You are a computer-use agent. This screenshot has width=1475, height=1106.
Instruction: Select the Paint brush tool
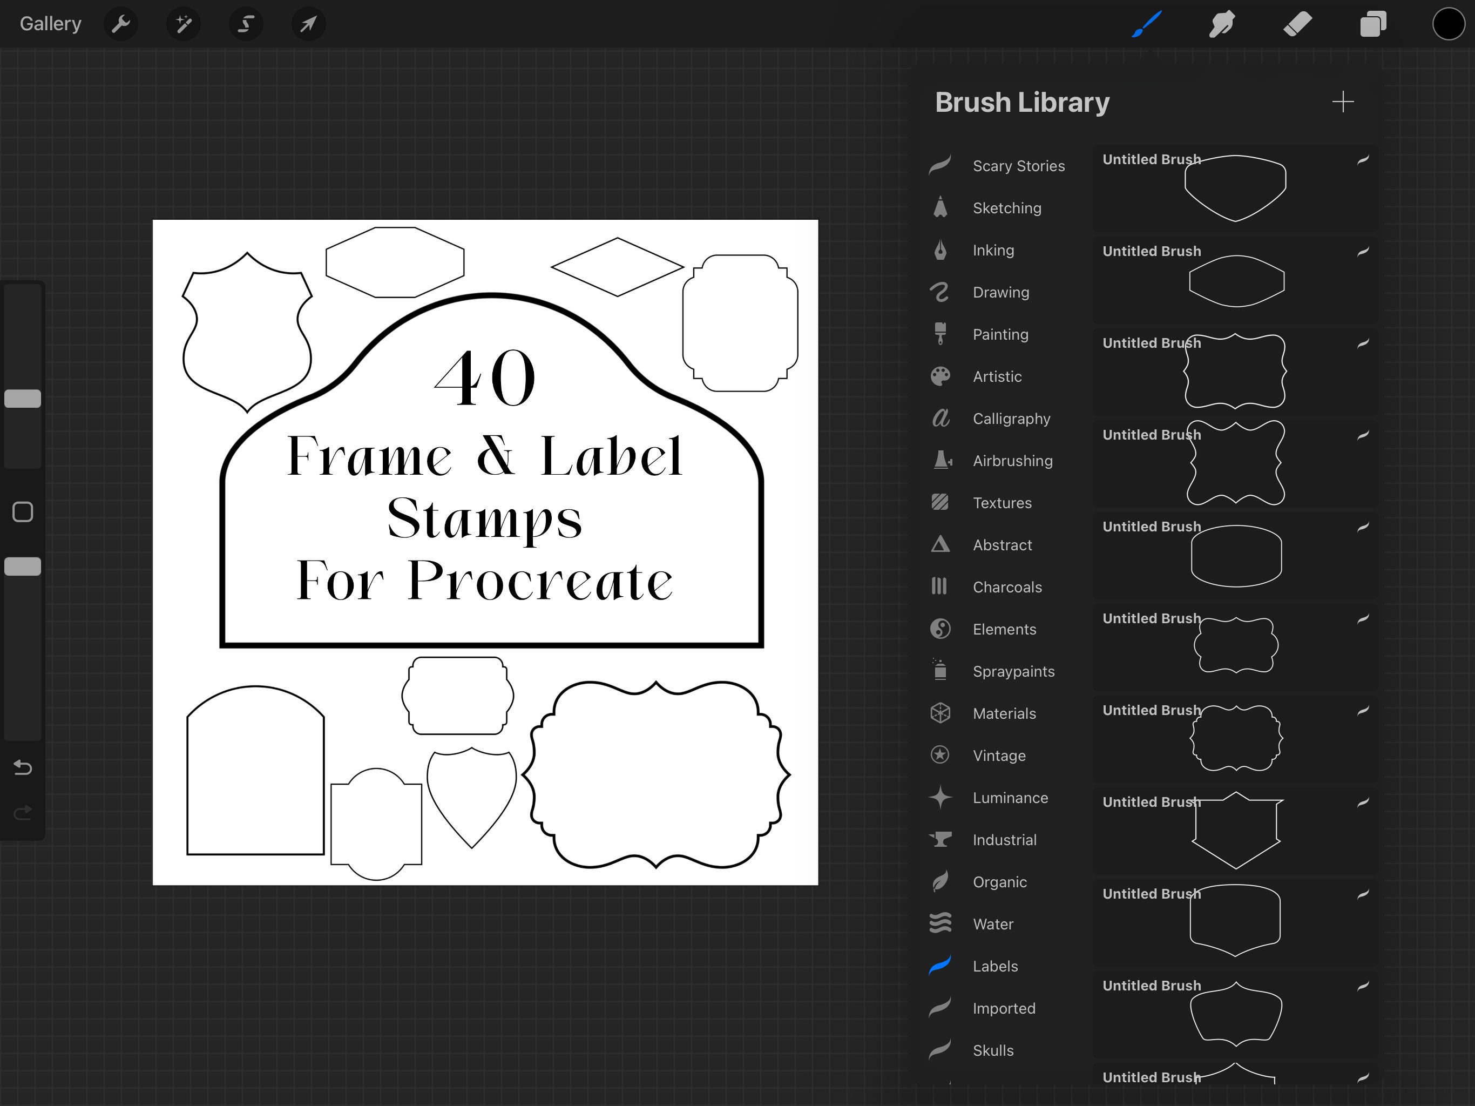1146,24
